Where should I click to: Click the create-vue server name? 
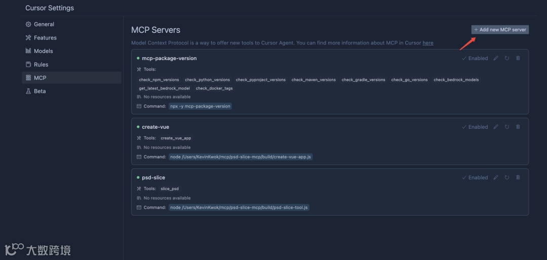click(x=155, y=127)
